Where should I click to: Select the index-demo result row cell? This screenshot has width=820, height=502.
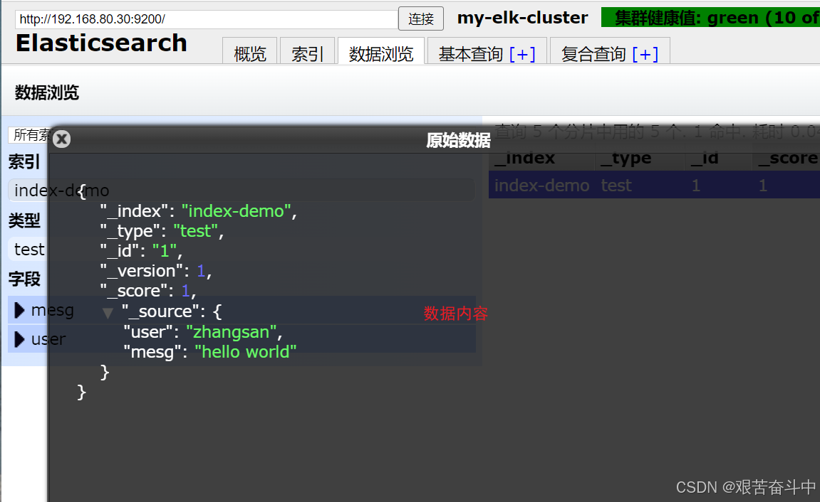coord(541,186)
